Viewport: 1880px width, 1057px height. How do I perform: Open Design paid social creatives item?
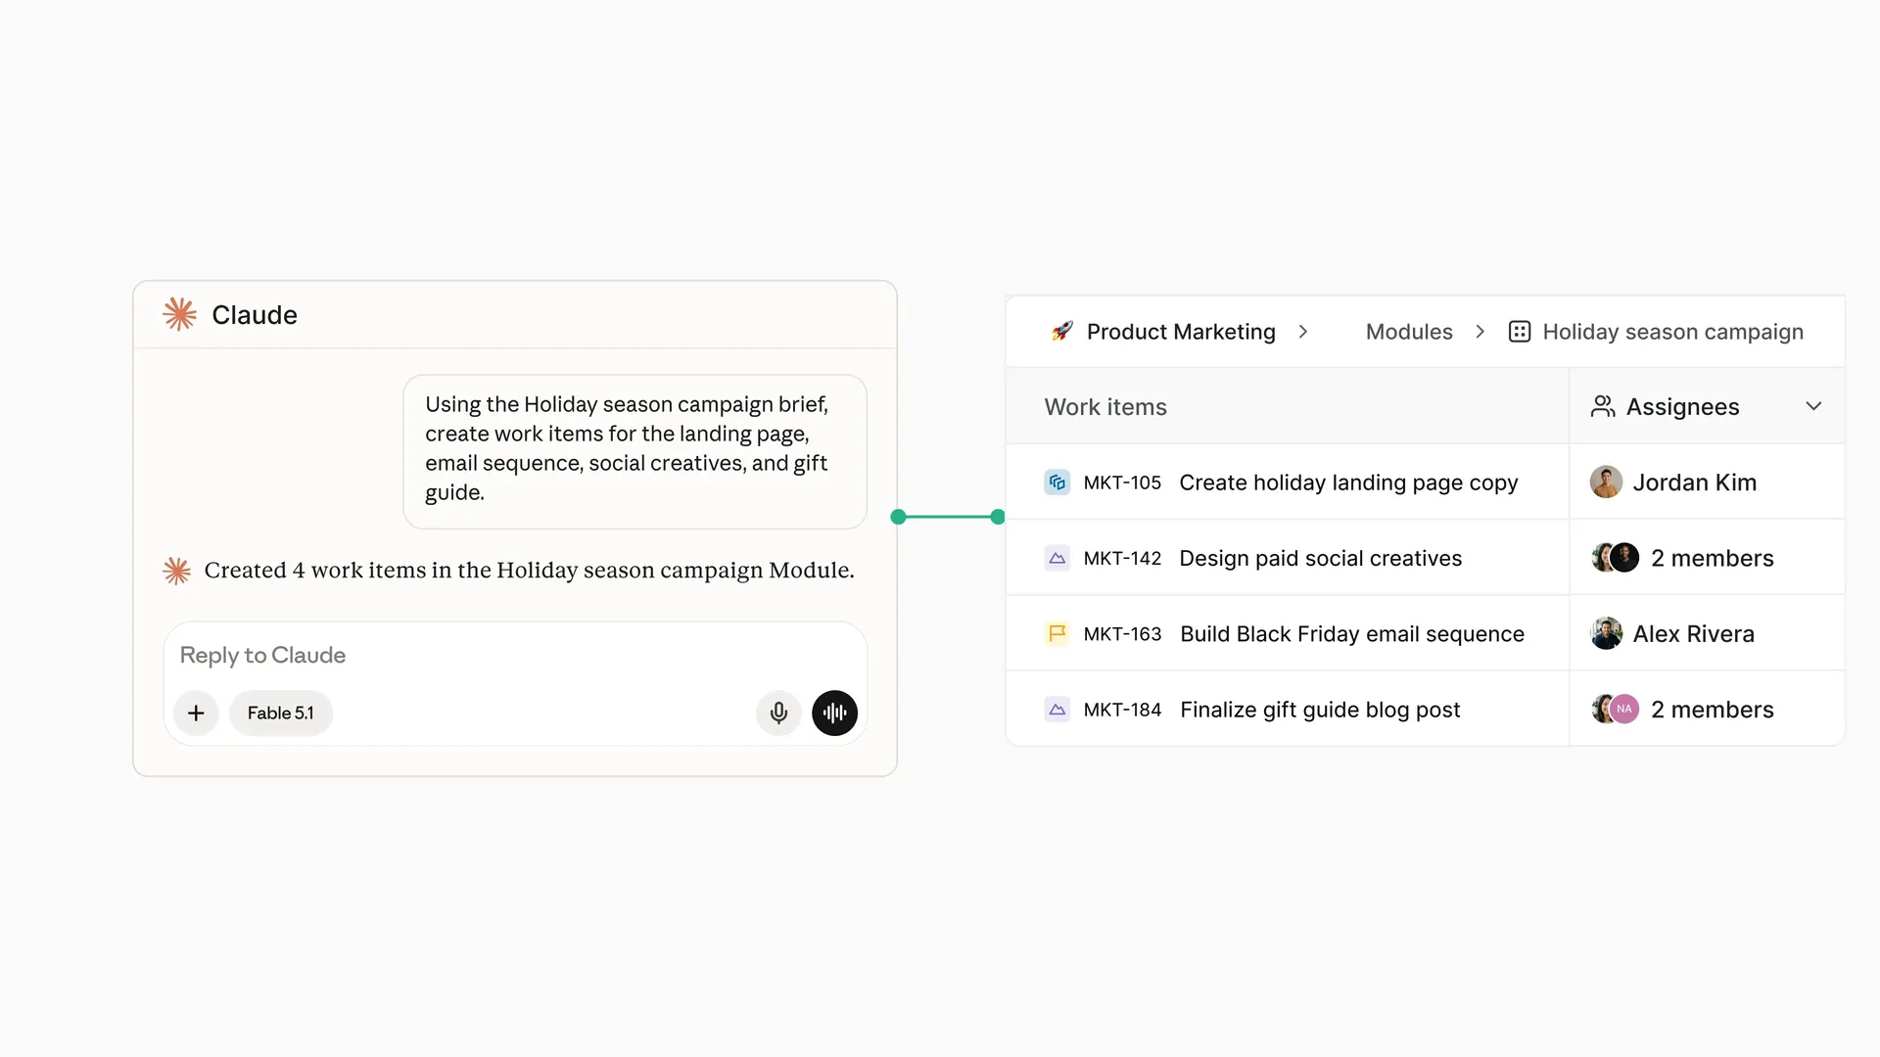[1320, 558]
